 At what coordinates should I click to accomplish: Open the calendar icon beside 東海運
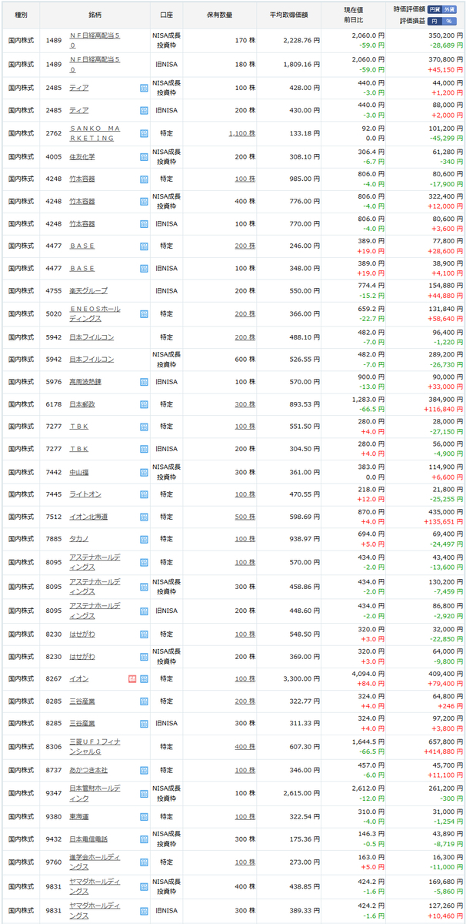[x=144, y=816]
